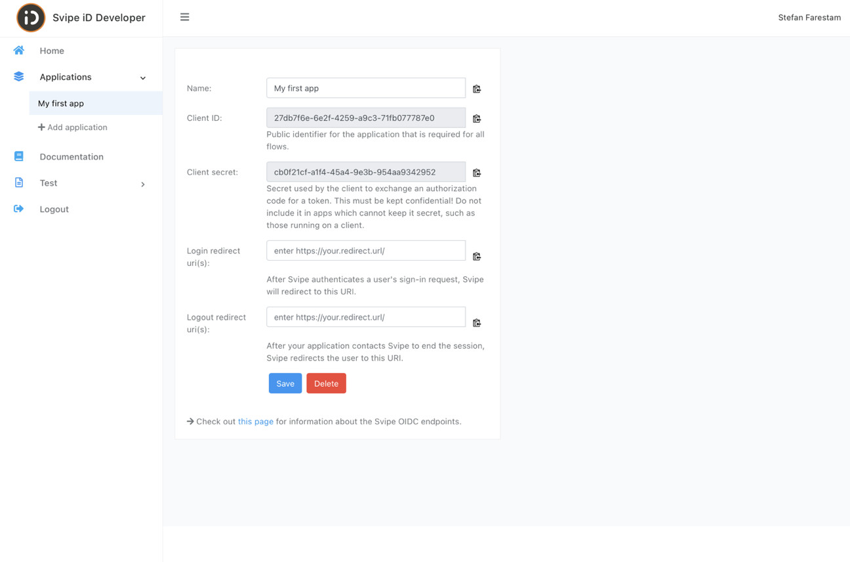Expand the Test submenu arrow
The height and width of the screenshot is (562, 850).
(x=143, y=184)
